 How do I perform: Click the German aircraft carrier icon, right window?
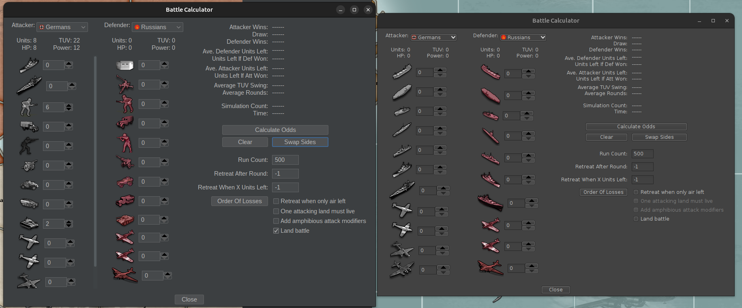402,92
